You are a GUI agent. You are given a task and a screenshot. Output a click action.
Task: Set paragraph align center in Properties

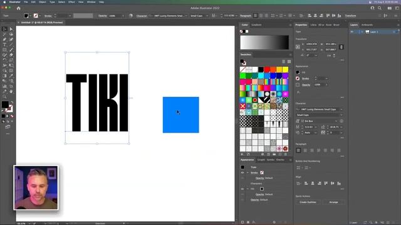(305, 151)
